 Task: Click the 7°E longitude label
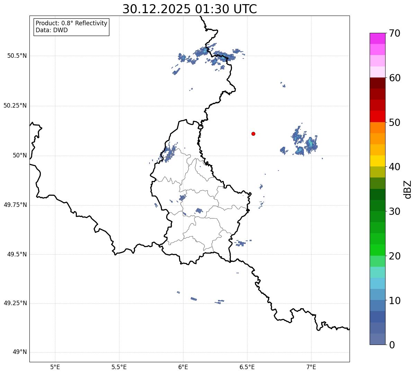click(x=311, y=367)
